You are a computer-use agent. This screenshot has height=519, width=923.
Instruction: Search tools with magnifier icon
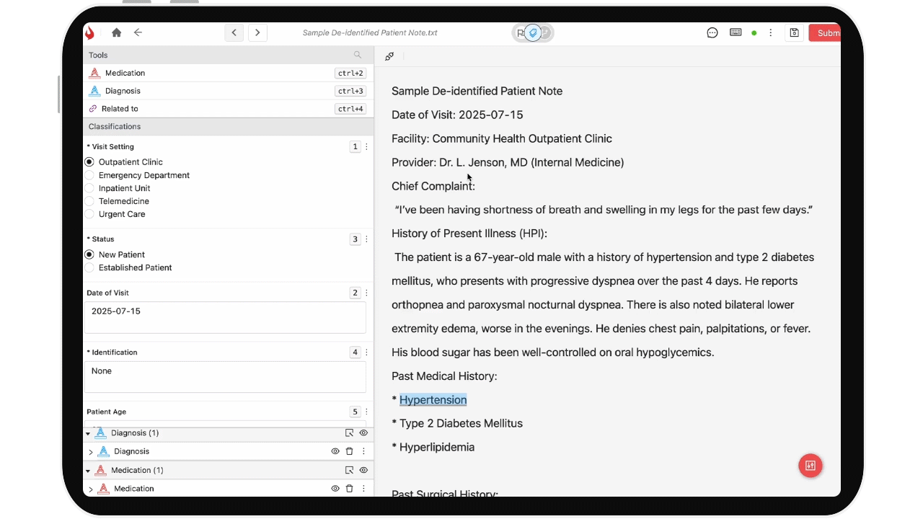(358, 55)
